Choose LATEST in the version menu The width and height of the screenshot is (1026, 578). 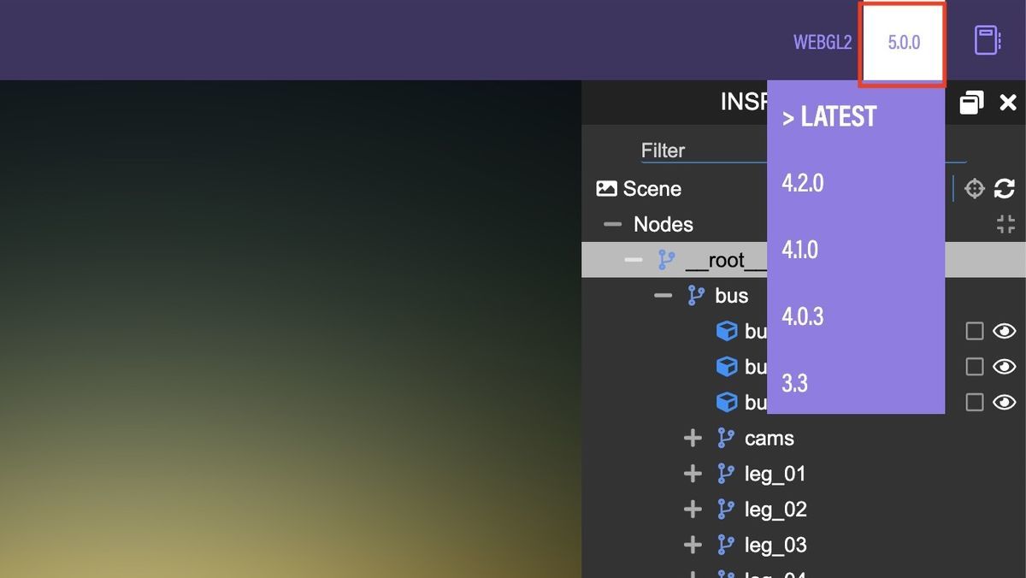click(x=829, y=115)
